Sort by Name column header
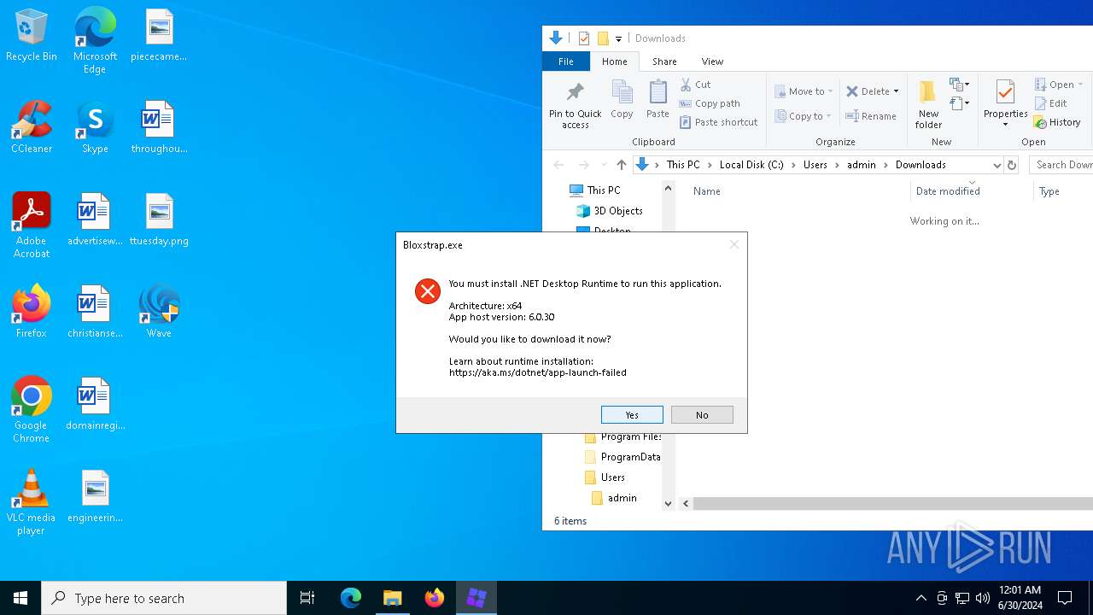This screenshot has width=1093, height=615. click(706, 191)
